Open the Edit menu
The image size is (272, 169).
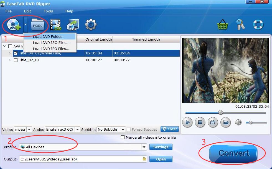27,11
